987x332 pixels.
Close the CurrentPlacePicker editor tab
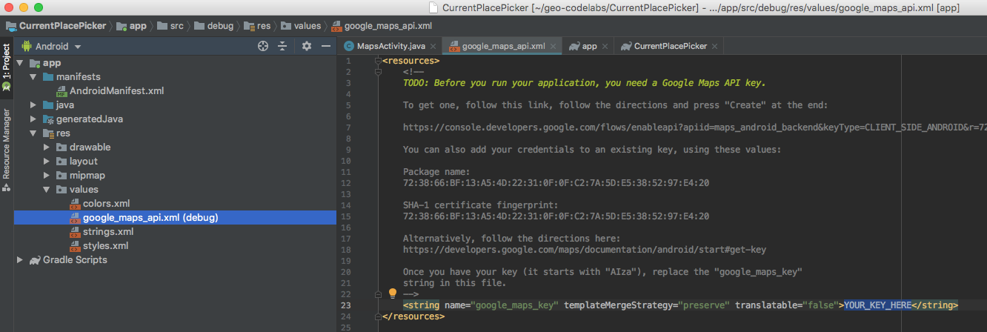click(x=715, y=46)
